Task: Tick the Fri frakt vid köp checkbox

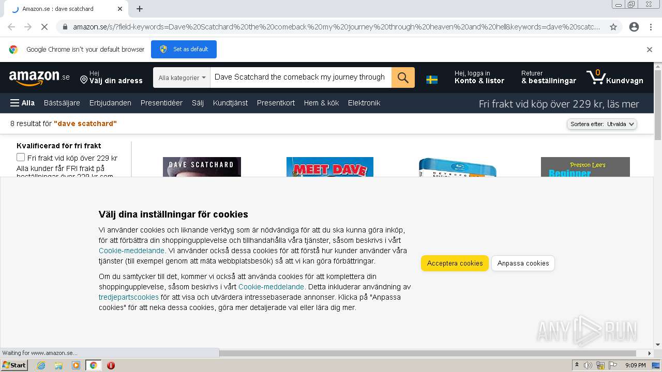Action: 21,157
